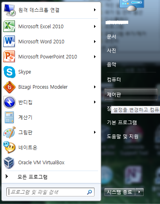Expand Microsoft Word 2010 jump list arrow
160x204 pixels.
pos(95,42)
